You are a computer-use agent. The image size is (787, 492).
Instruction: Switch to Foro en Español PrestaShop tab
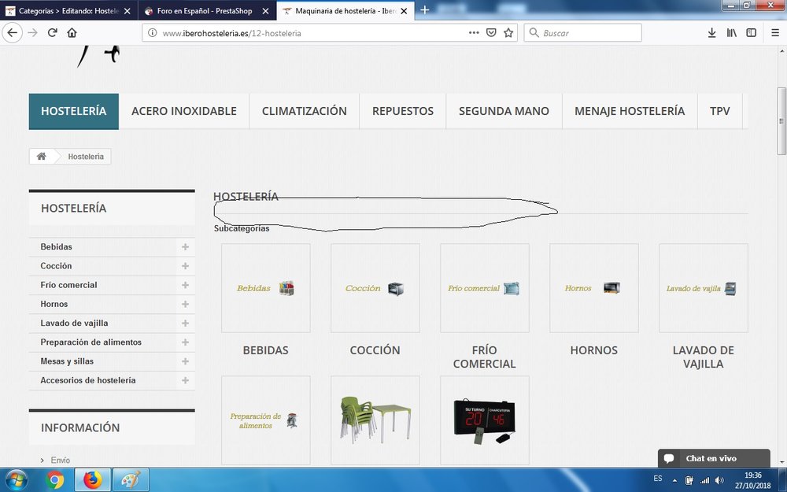click(207, 11)
